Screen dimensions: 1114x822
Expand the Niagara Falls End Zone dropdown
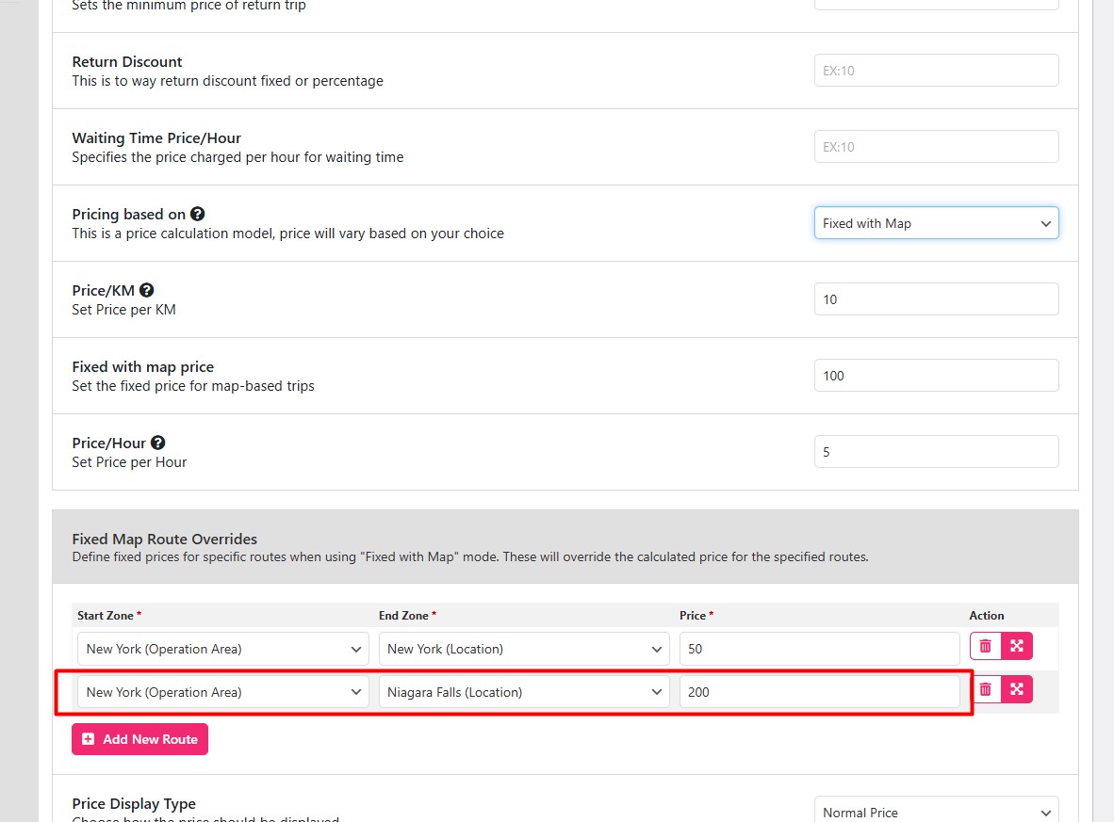coord(523,692)
